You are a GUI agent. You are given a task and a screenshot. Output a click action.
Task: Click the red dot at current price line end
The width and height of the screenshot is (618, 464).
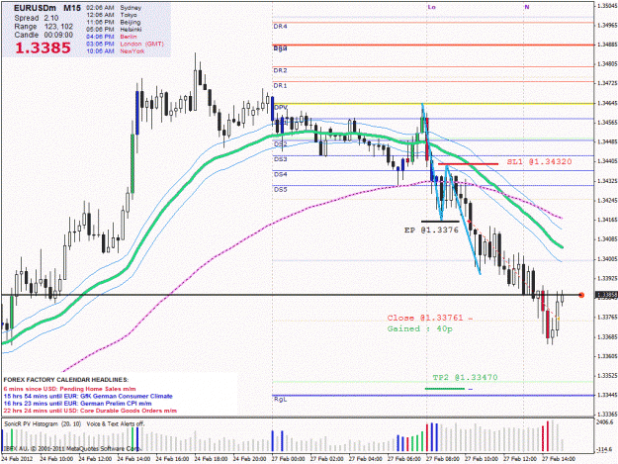point(581,295)
